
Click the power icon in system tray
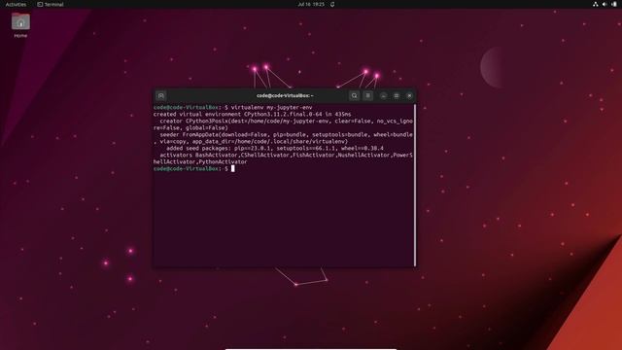click(614, 4)
